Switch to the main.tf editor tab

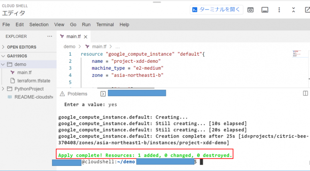(73, 37)
